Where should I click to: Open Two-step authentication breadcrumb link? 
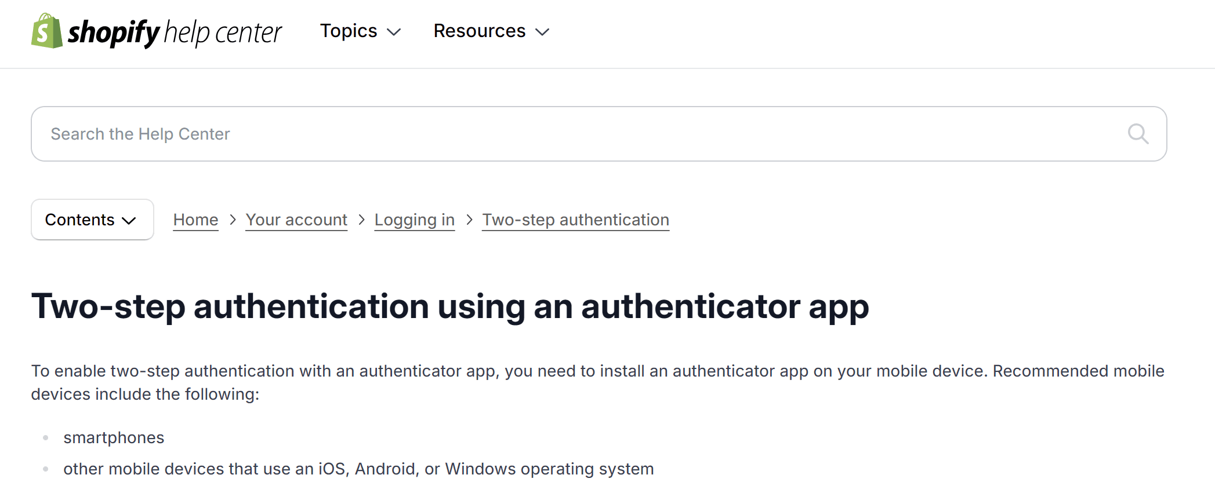[x=576, y=220]
